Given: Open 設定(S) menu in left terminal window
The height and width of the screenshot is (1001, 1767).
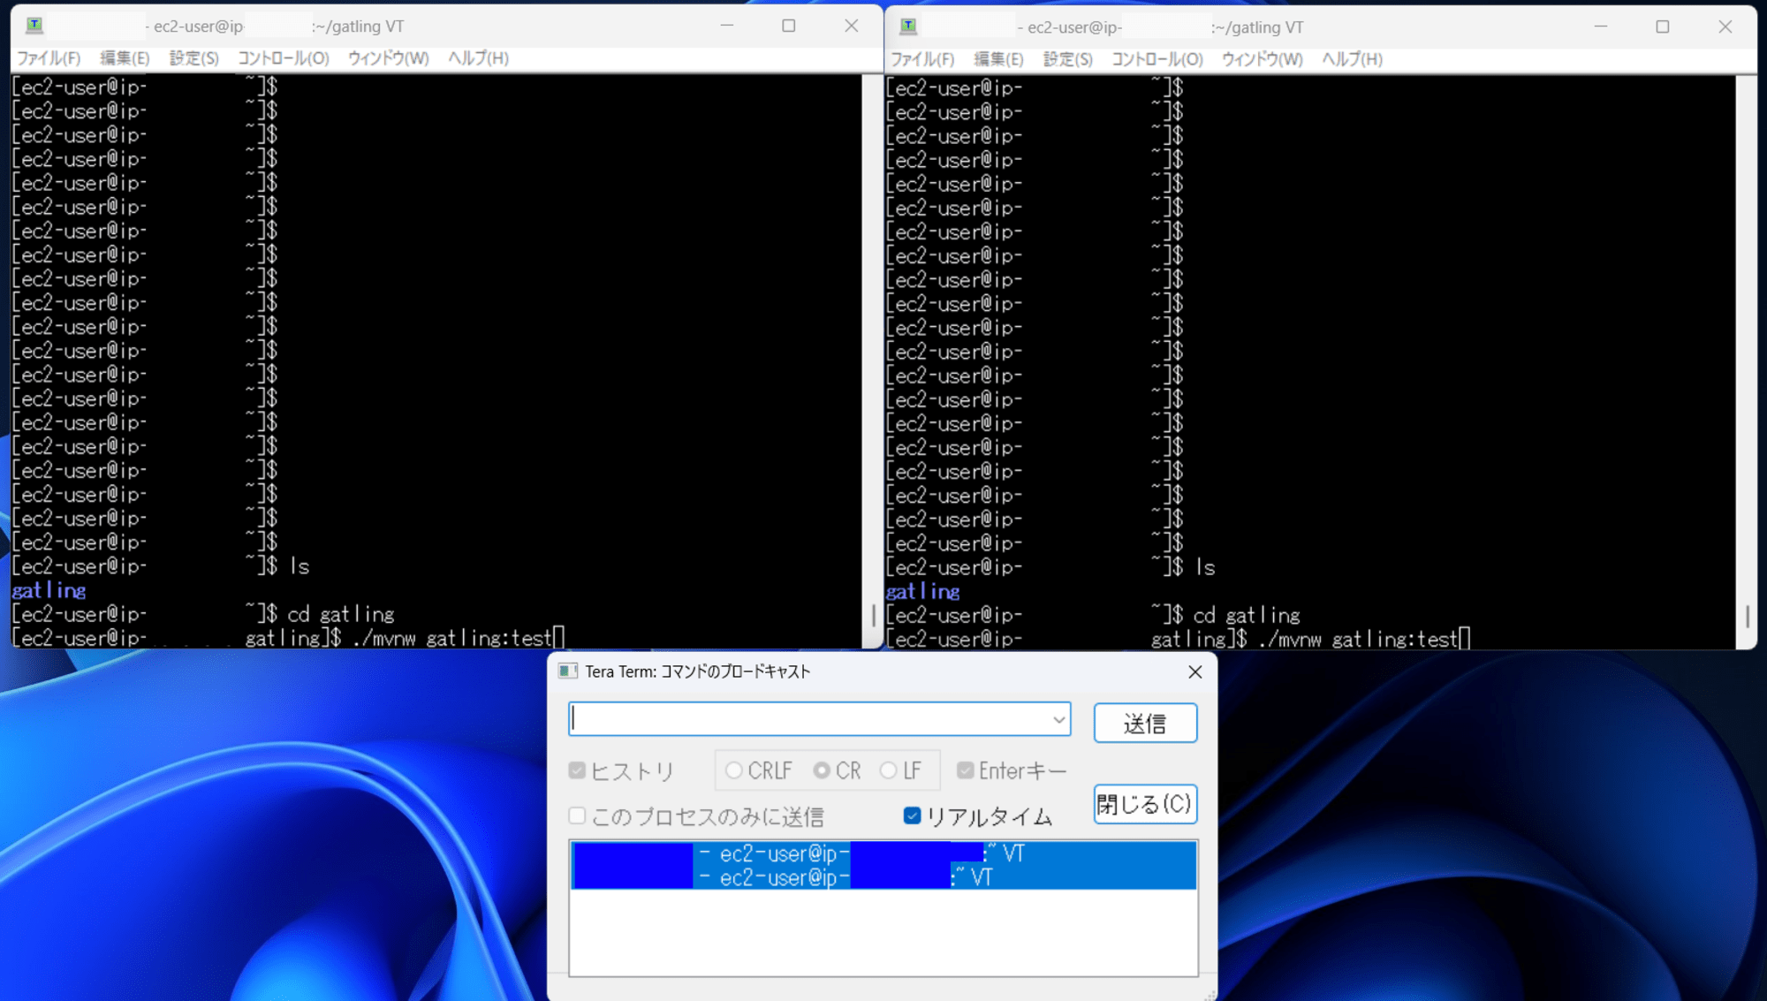Looking at the screenshot, I should [193, 58].
